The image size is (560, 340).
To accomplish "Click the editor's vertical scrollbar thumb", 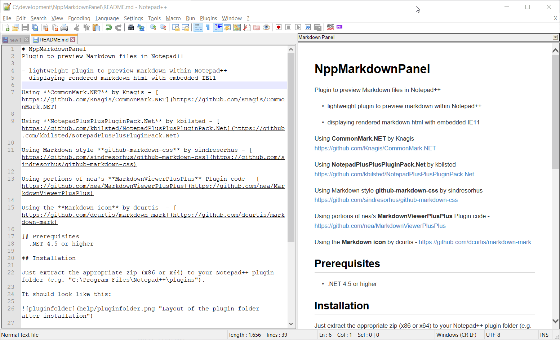I will (291, 147).
